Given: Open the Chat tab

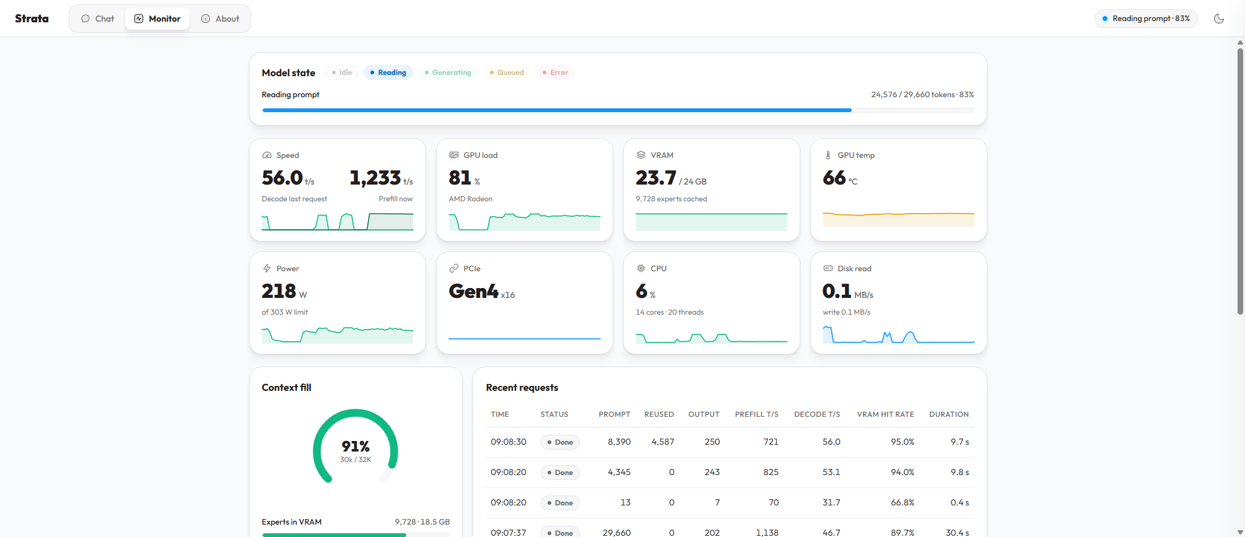Looking at the screenshot, I should (98, 19).
